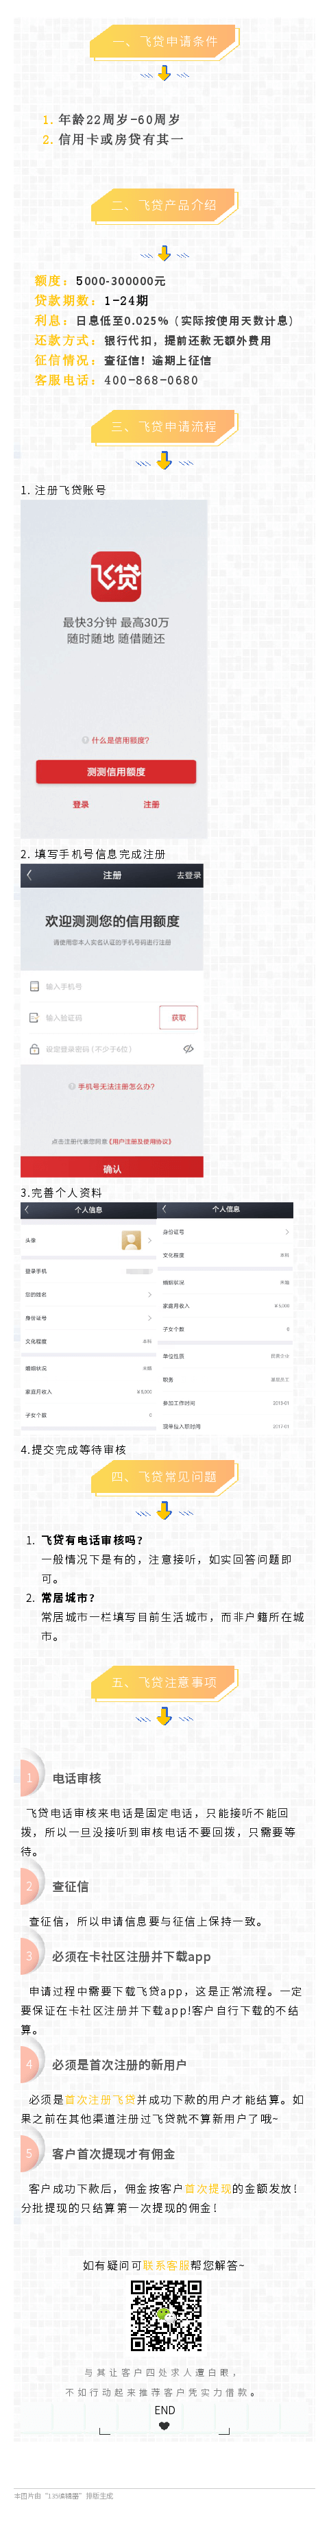Click the red 飞贷 app logo
The image size is (329, 2528).
click(x=116, y=576)
